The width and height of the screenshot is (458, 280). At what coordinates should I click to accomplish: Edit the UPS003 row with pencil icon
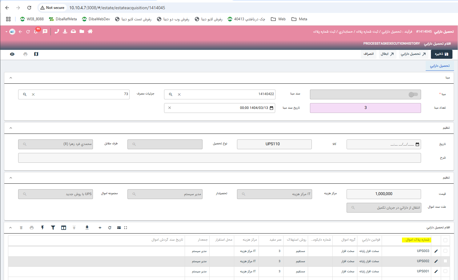436,251
